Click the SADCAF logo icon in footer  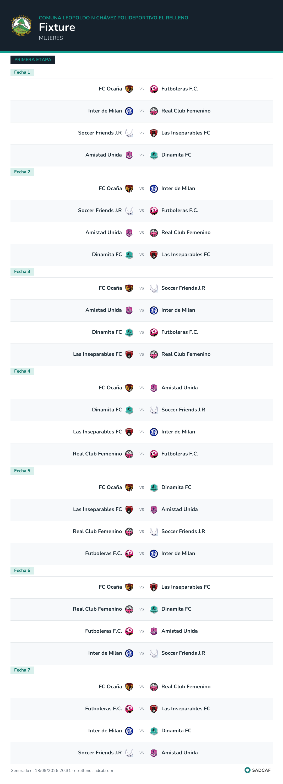click(247, 770)
